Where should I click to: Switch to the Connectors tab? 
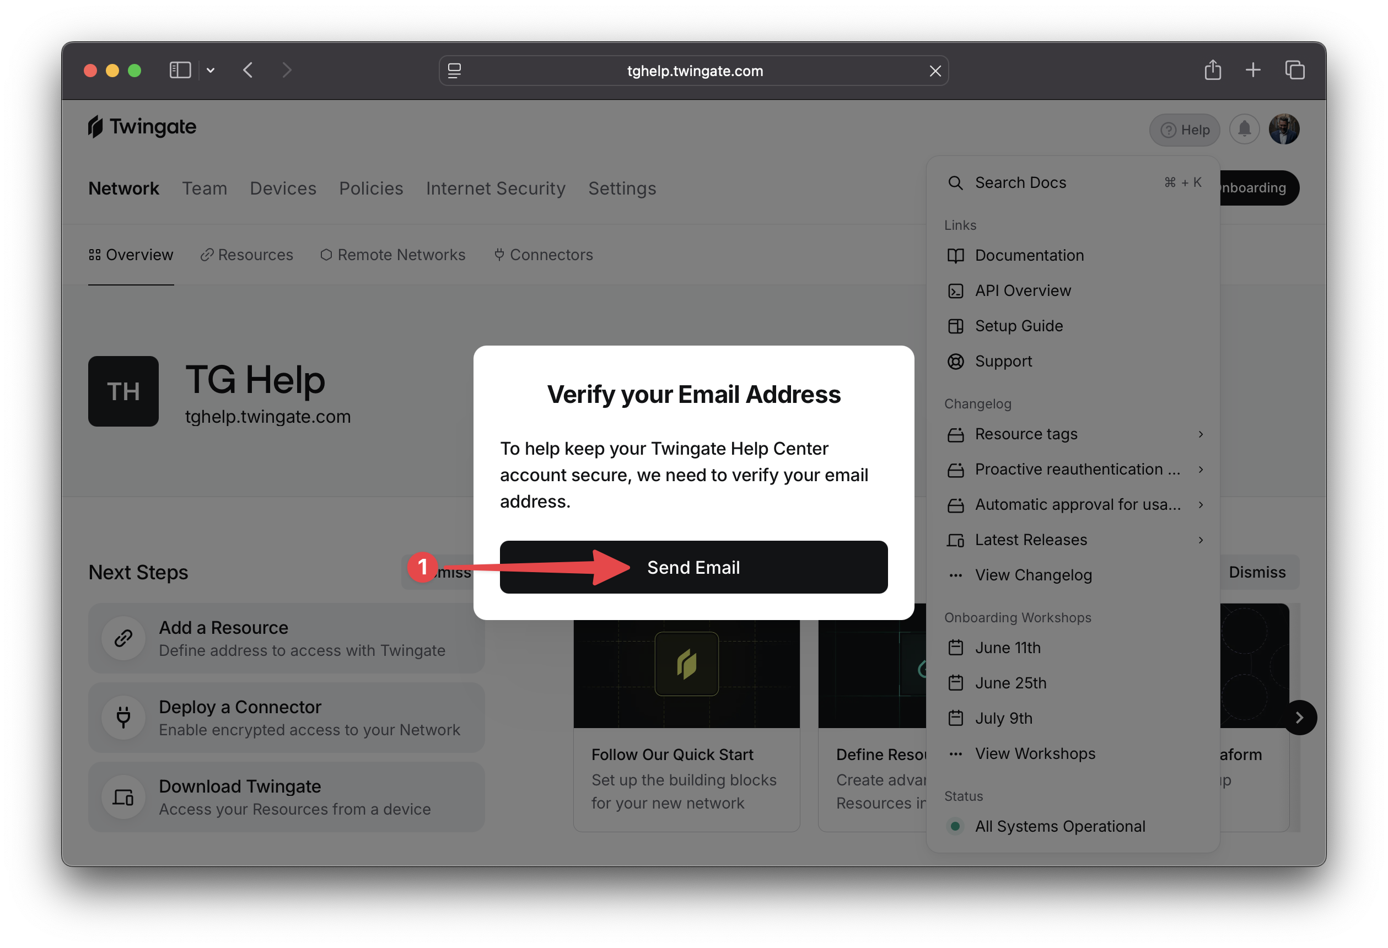544,255
